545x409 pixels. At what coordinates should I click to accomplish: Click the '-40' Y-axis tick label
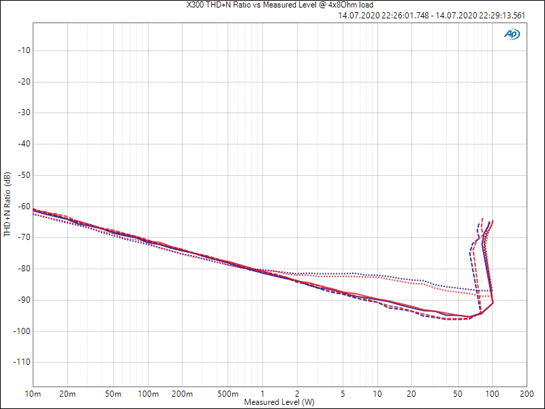point(24,144)
